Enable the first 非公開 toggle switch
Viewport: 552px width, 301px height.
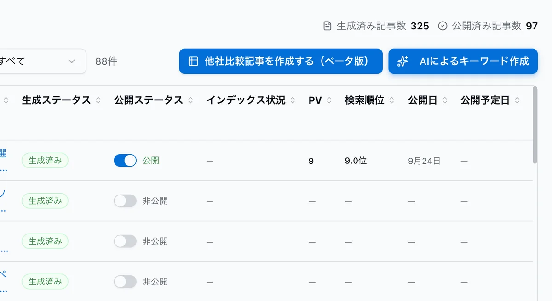125,201
